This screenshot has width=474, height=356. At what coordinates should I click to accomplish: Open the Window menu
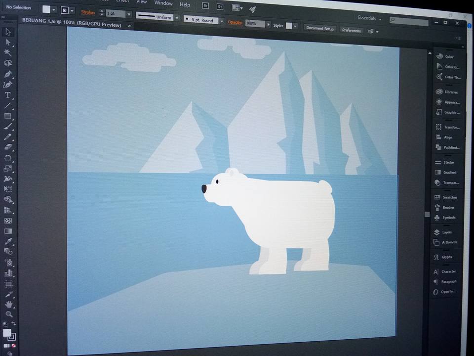163,3
